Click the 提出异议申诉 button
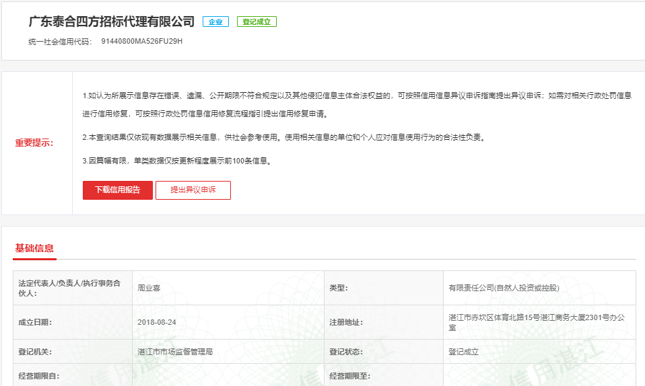This screenshot has height=386, width=645. (x=193, y=190)
